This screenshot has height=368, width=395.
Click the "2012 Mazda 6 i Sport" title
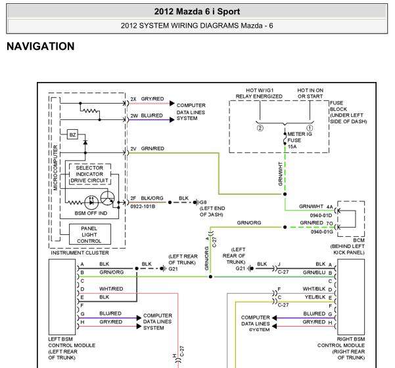click(197, 12)
